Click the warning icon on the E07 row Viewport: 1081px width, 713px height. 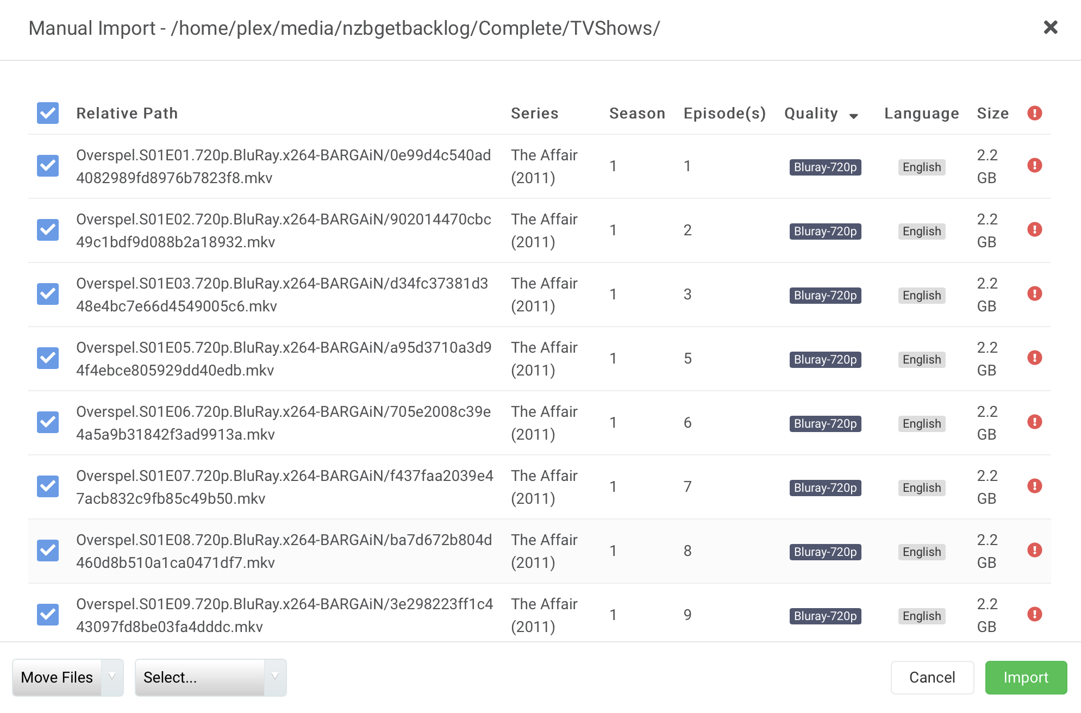tap(1035, 487)
